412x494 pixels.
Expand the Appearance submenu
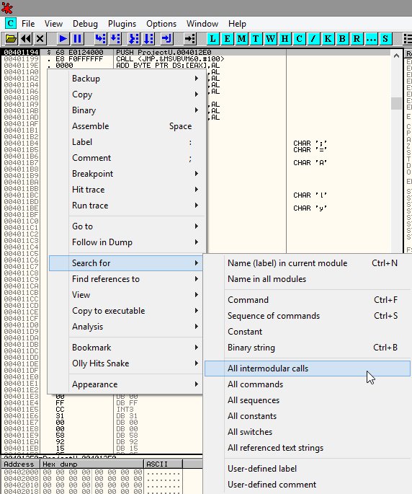[x=127, y=384]
